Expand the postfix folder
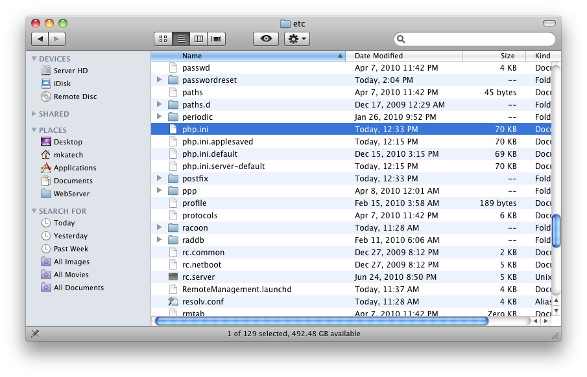The width and height of the screenshot is (587, 377). tap(159, 178)
